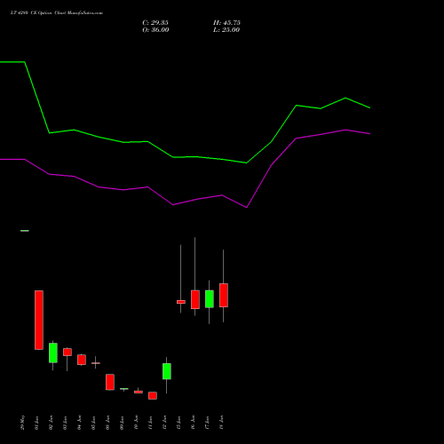Select the 29 May date label
Image resolution: width=444 pixels, height=444 pixels.
pyautogui.click(x=23, y=423)
